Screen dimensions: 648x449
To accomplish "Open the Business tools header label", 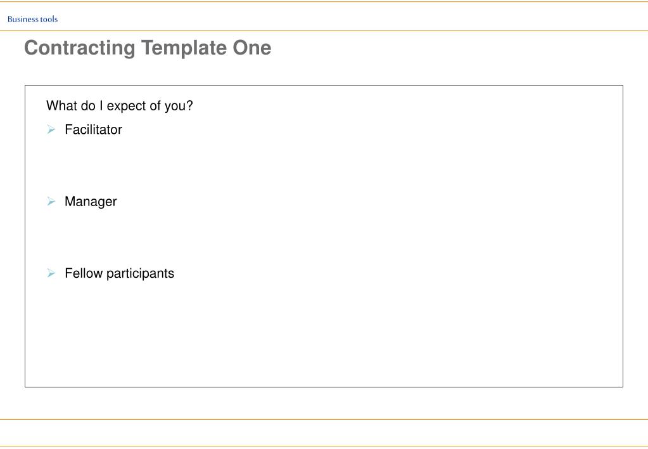I will click(33, 19).
